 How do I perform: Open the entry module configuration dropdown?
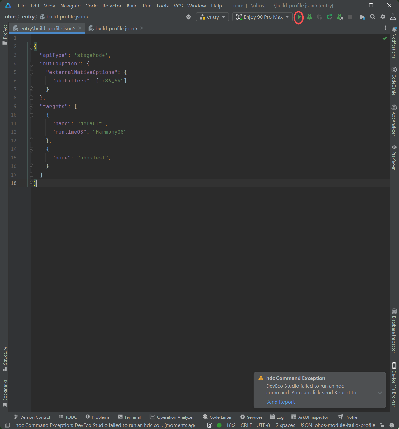[212, 17]
